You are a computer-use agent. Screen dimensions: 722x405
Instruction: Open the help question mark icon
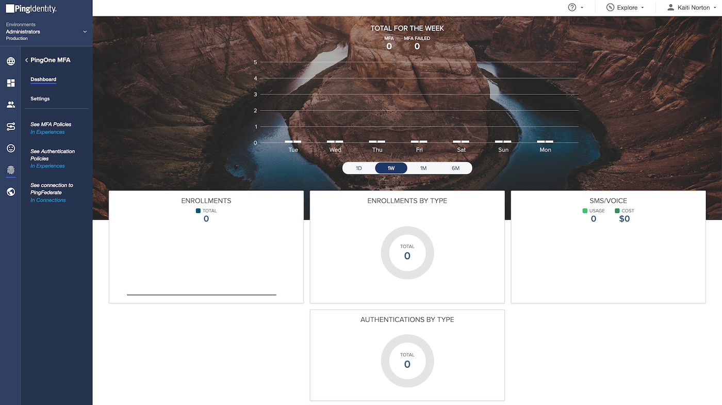tap(571, 7)
